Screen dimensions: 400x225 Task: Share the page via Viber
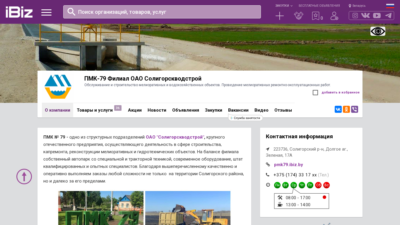355,109
